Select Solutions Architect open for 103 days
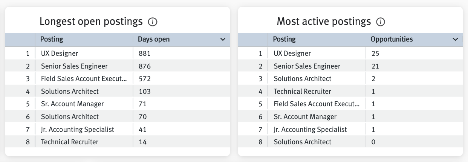This screenshot has height=162, width=468. [x=70, y=92]
